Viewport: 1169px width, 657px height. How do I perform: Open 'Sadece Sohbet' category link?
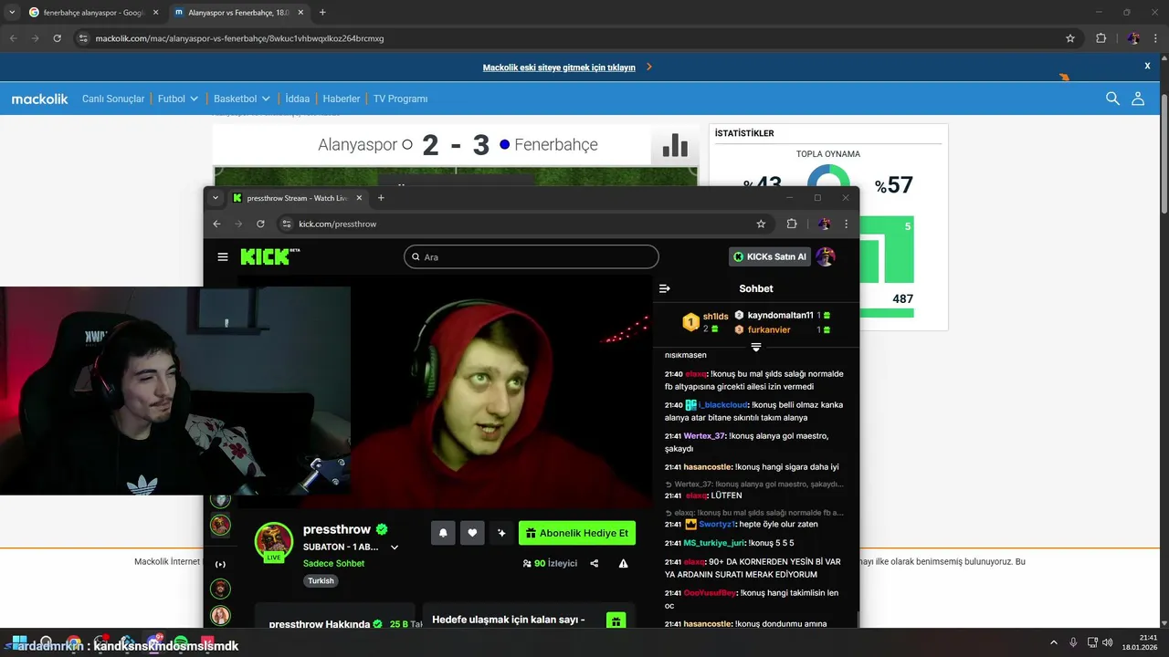point(333,563)
